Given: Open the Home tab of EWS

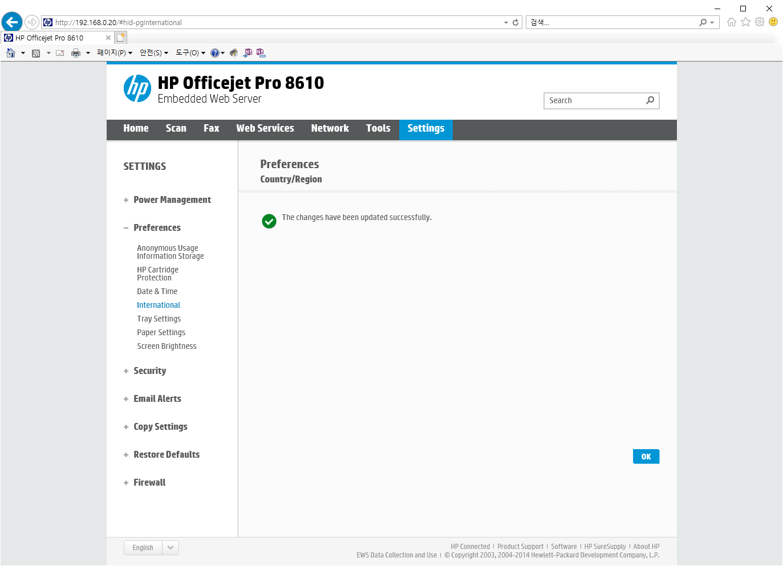Looking at the screenshot, I should [x=136, y=129].
